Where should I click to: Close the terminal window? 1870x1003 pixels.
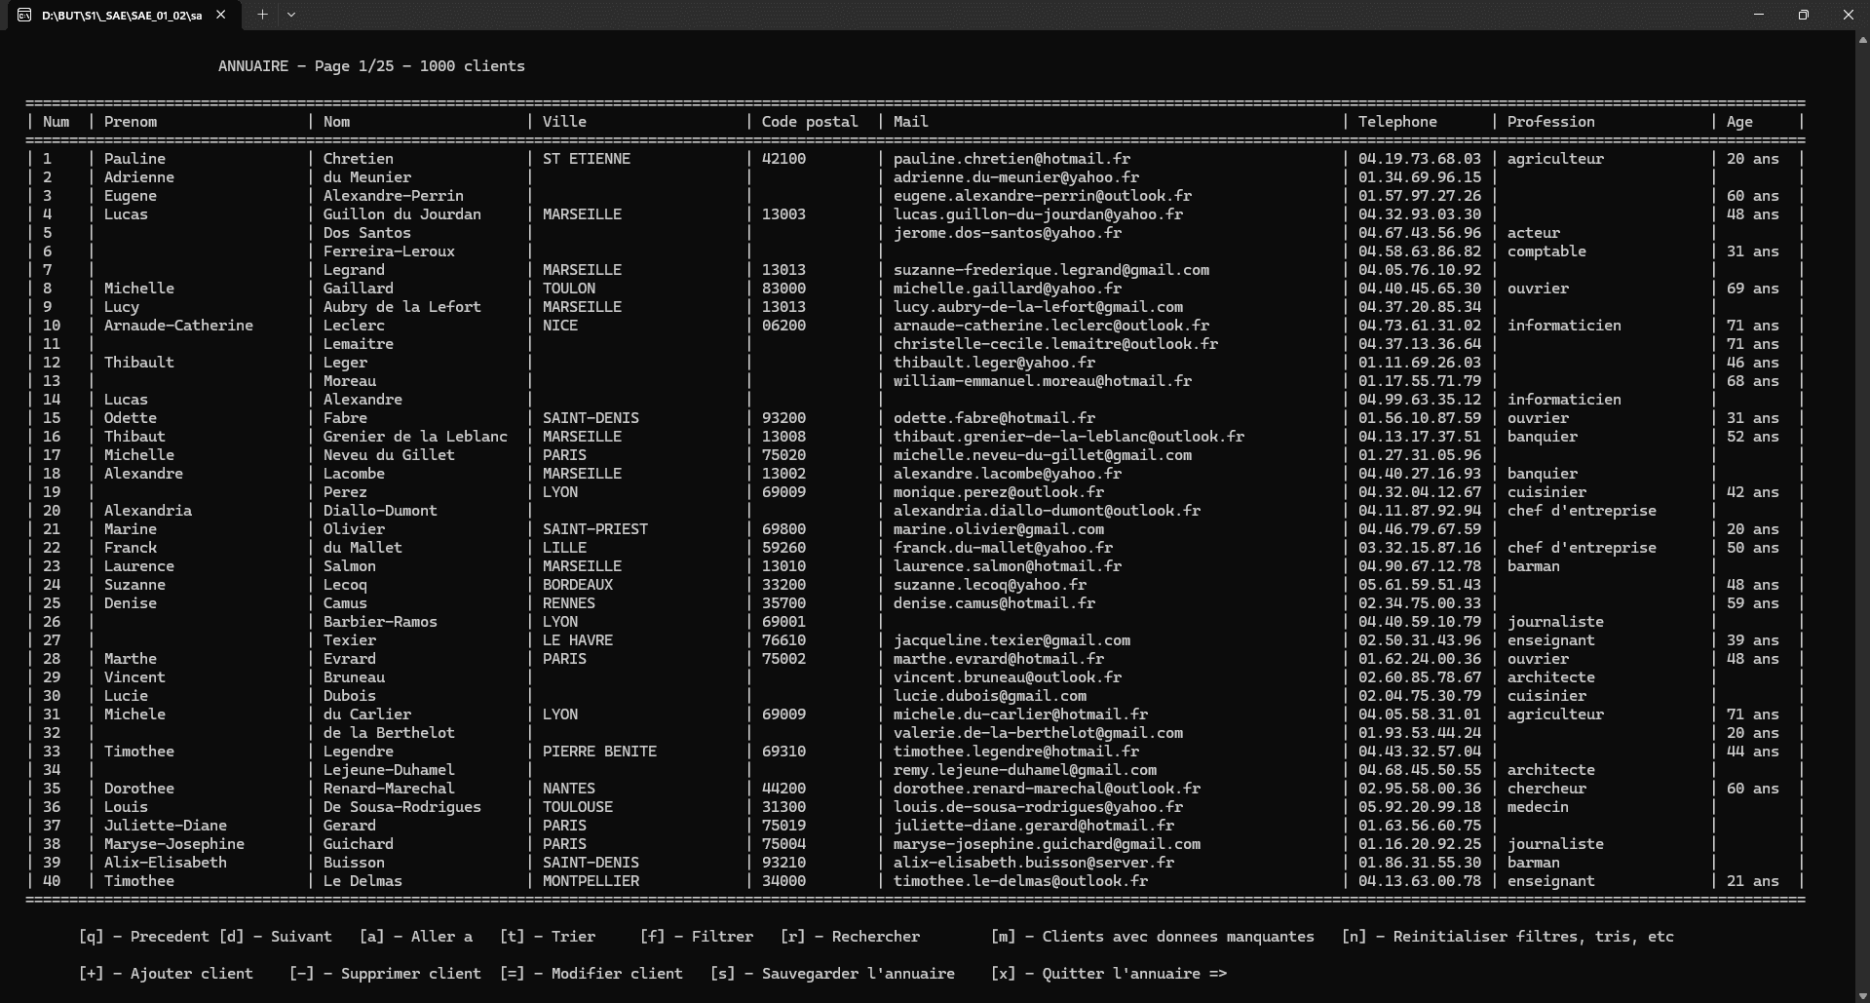(x=1848, y=15)
